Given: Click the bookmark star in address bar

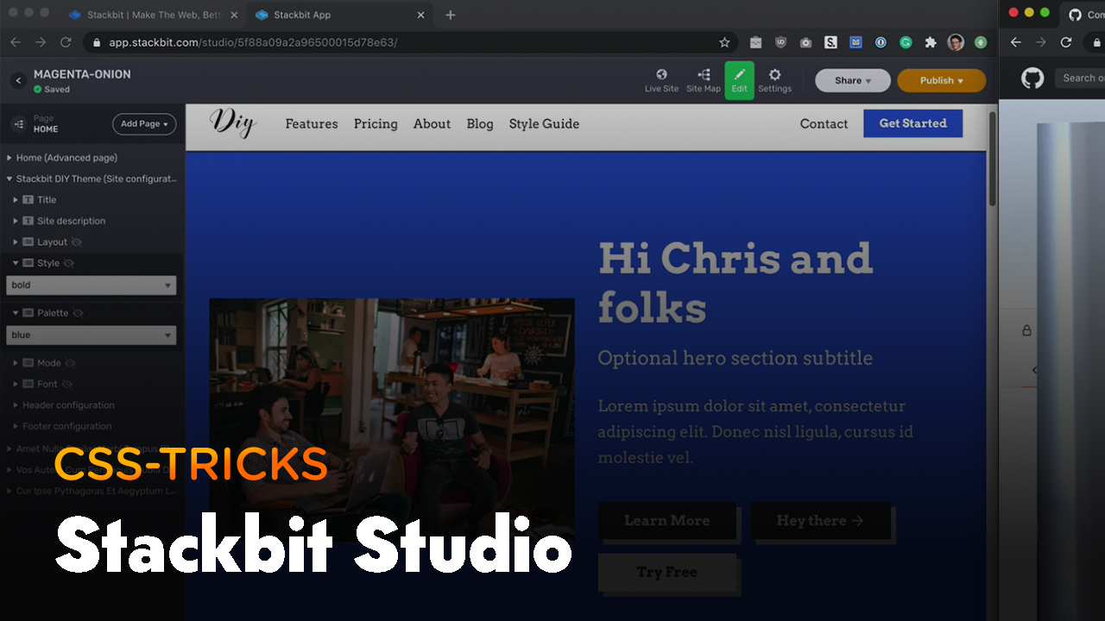Looking at the screenshot, I should pyautogui.click(x=725, y=41).
